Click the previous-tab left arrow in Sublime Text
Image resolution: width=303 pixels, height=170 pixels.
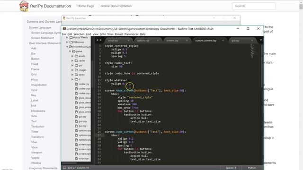point(97,40)
